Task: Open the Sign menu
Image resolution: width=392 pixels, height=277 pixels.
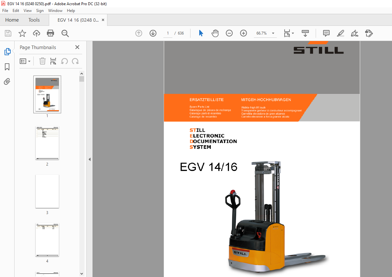Action: pyautogui.click(x=40, y=11)
